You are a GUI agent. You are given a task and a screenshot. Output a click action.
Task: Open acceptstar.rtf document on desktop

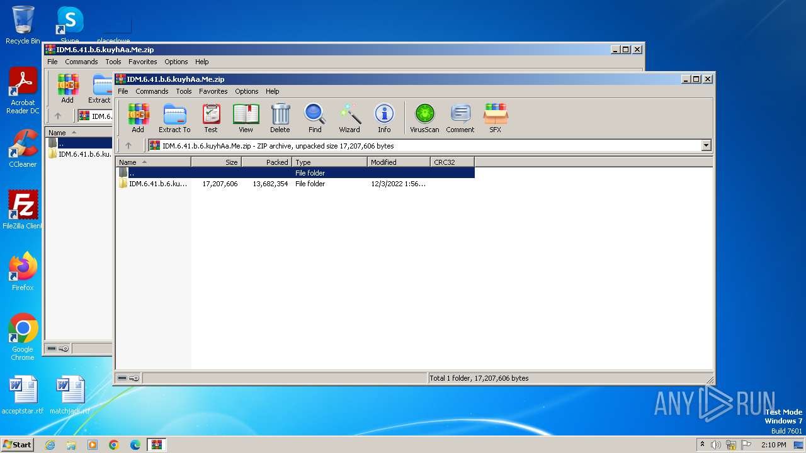(23, 395)
